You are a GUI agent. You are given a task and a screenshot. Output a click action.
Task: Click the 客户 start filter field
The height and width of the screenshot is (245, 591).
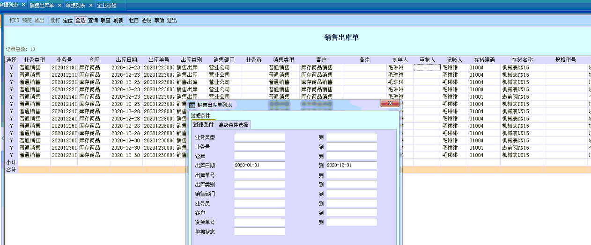coord(259,213)
